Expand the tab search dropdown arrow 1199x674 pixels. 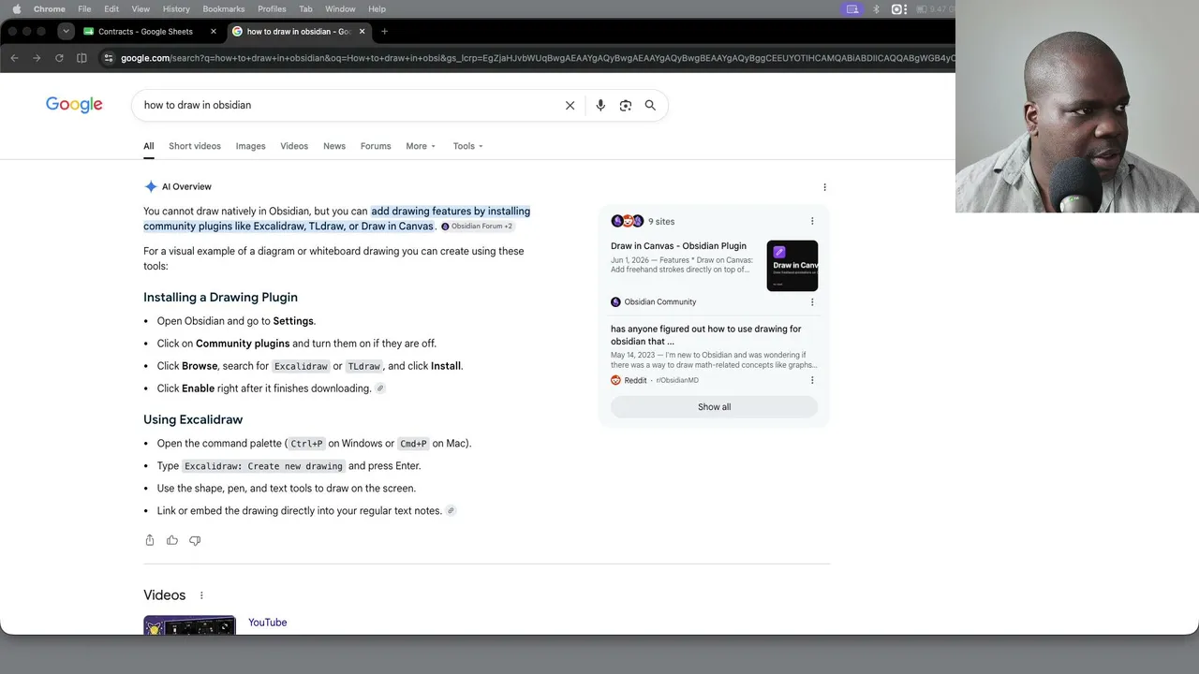pyautogui.click(x=66, y=31)
